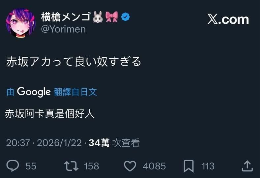Open the @Yorimen handle link
Viewport: 260px width, 178px height.
click(x=63, y=29)
